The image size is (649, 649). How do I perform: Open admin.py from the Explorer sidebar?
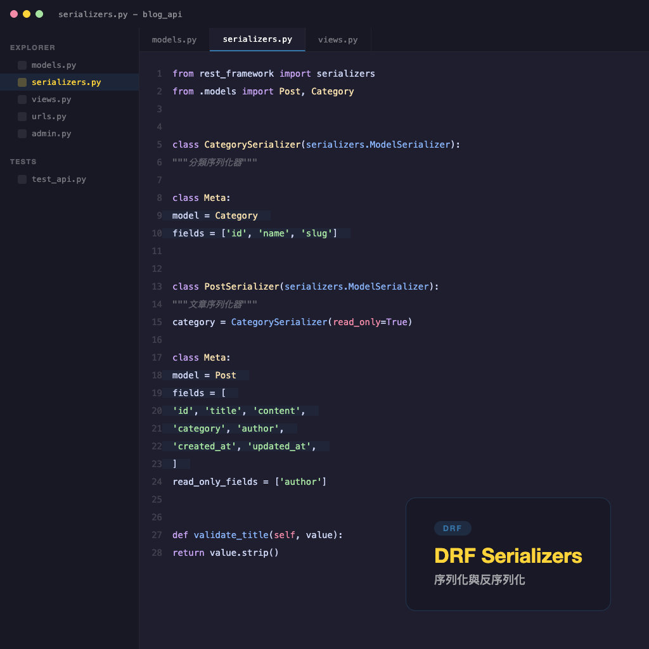pos(70,134)
